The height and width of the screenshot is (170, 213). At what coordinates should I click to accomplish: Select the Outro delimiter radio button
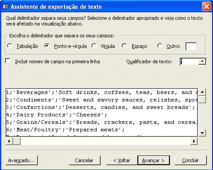pos(160,46)
